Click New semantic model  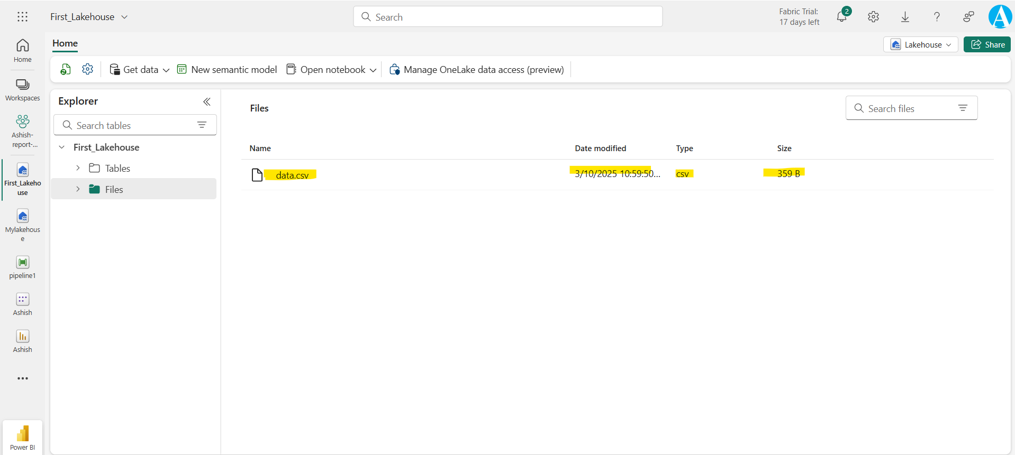point(227,70)
